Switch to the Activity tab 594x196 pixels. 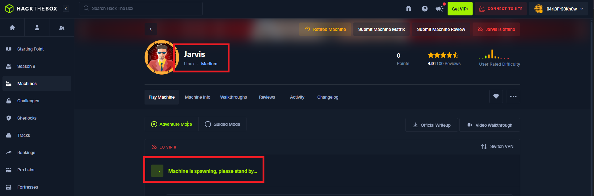(297, 97)
